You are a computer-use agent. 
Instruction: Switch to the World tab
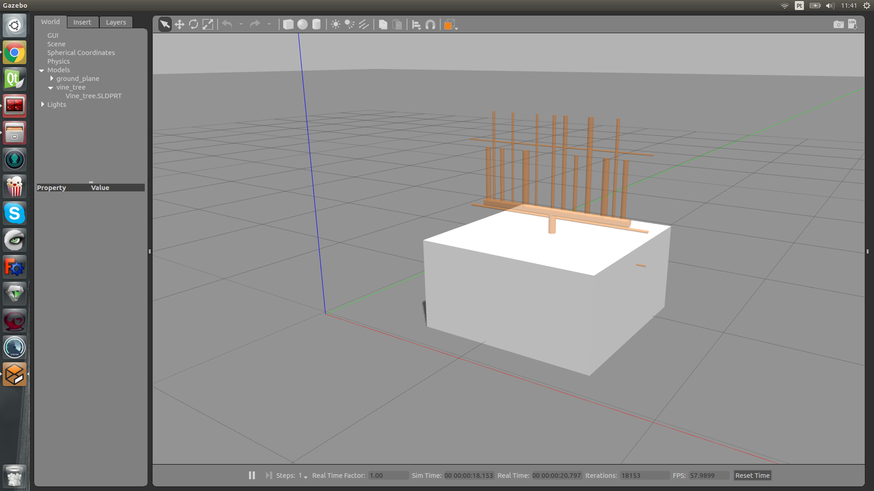(x=50, y=22)
